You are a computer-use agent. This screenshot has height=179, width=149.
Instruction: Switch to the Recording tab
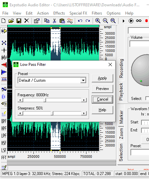(x=121, y=68)
